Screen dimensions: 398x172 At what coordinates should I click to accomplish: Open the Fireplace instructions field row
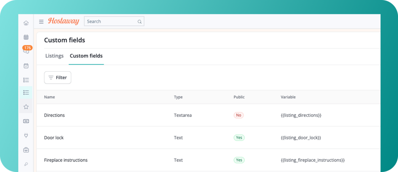pos(208,160)
